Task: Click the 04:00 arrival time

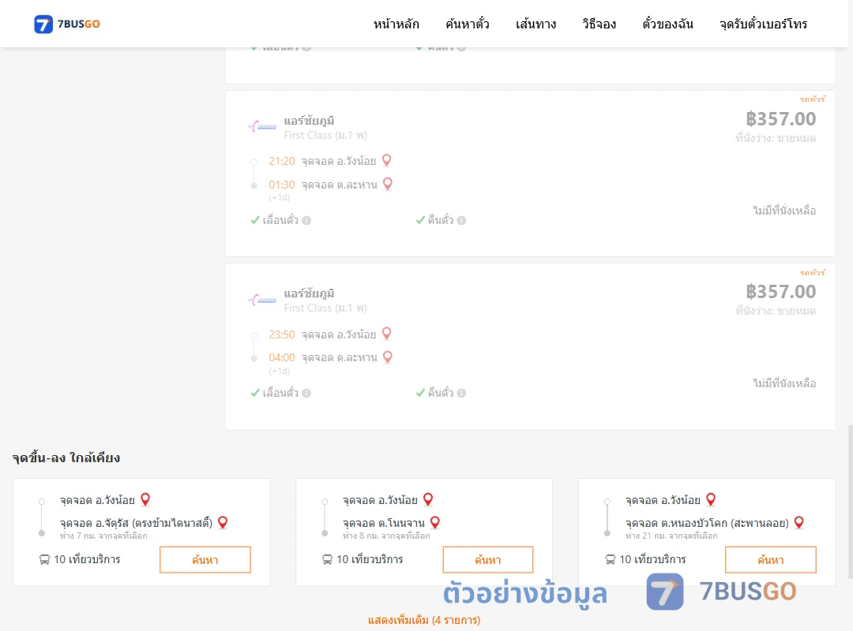Action: [x=282, y=357]
